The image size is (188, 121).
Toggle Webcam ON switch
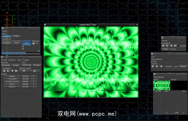tap(33, 43)
